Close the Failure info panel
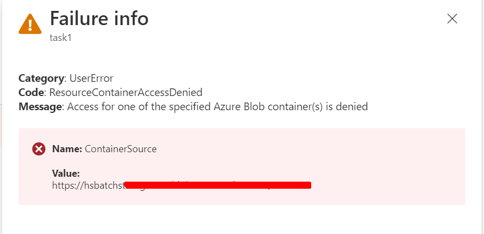The width and height of the screenshot is (484, 234). (x=452, y=19)
